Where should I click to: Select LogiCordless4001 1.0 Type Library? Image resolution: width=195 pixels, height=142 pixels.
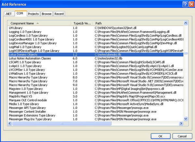click(96, 39)
